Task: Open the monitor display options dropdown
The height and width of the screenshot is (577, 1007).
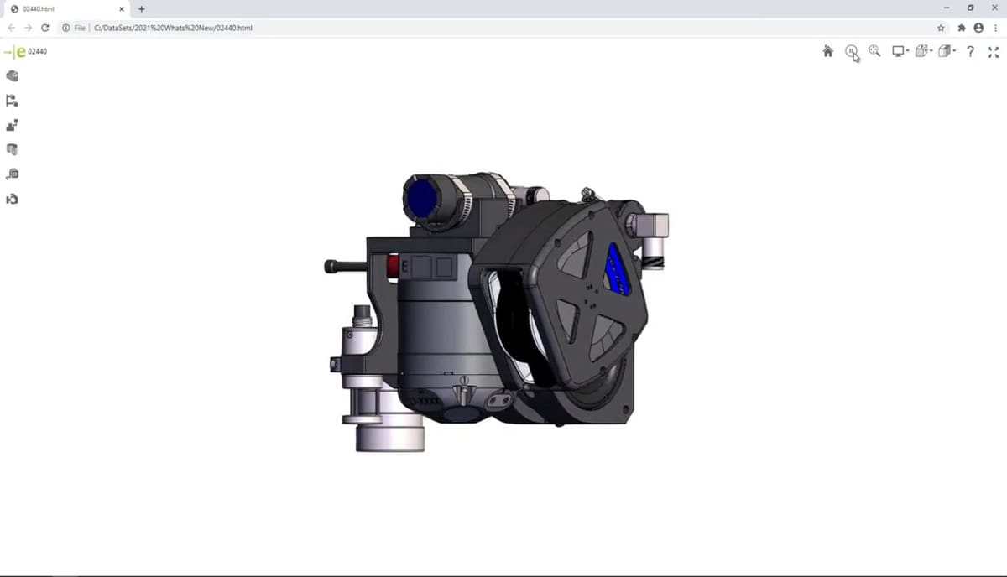Action: point(900,52)
